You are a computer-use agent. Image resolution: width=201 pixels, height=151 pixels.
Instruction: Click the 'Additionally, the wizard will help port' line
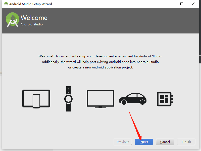pyautogui.click(x=100, y=62)
